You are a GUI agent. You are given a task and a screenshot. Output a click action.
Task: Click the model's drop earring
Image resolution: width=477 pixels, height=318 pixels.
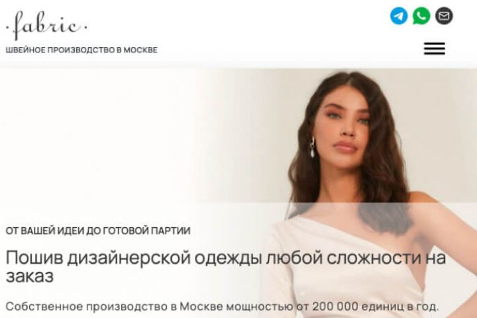(x=312, y=148)
